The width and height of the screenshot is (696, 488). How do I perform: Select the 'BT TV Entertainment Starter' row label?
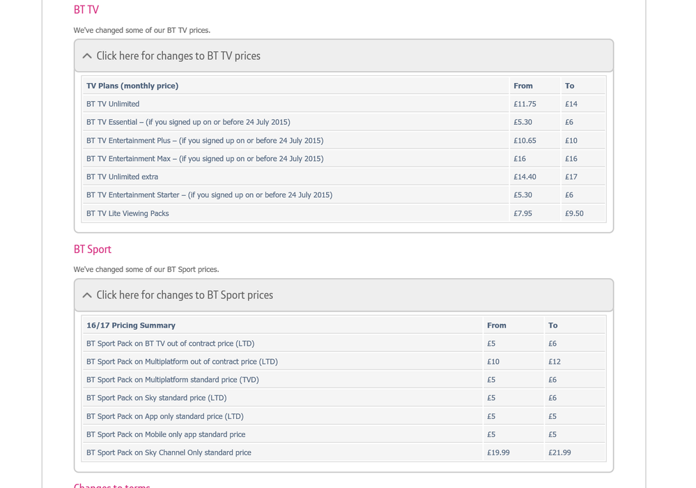coord(210,195)
